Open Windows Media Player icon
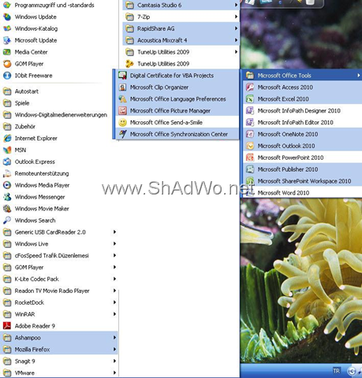Screen dimensions: 362x378 7,185
